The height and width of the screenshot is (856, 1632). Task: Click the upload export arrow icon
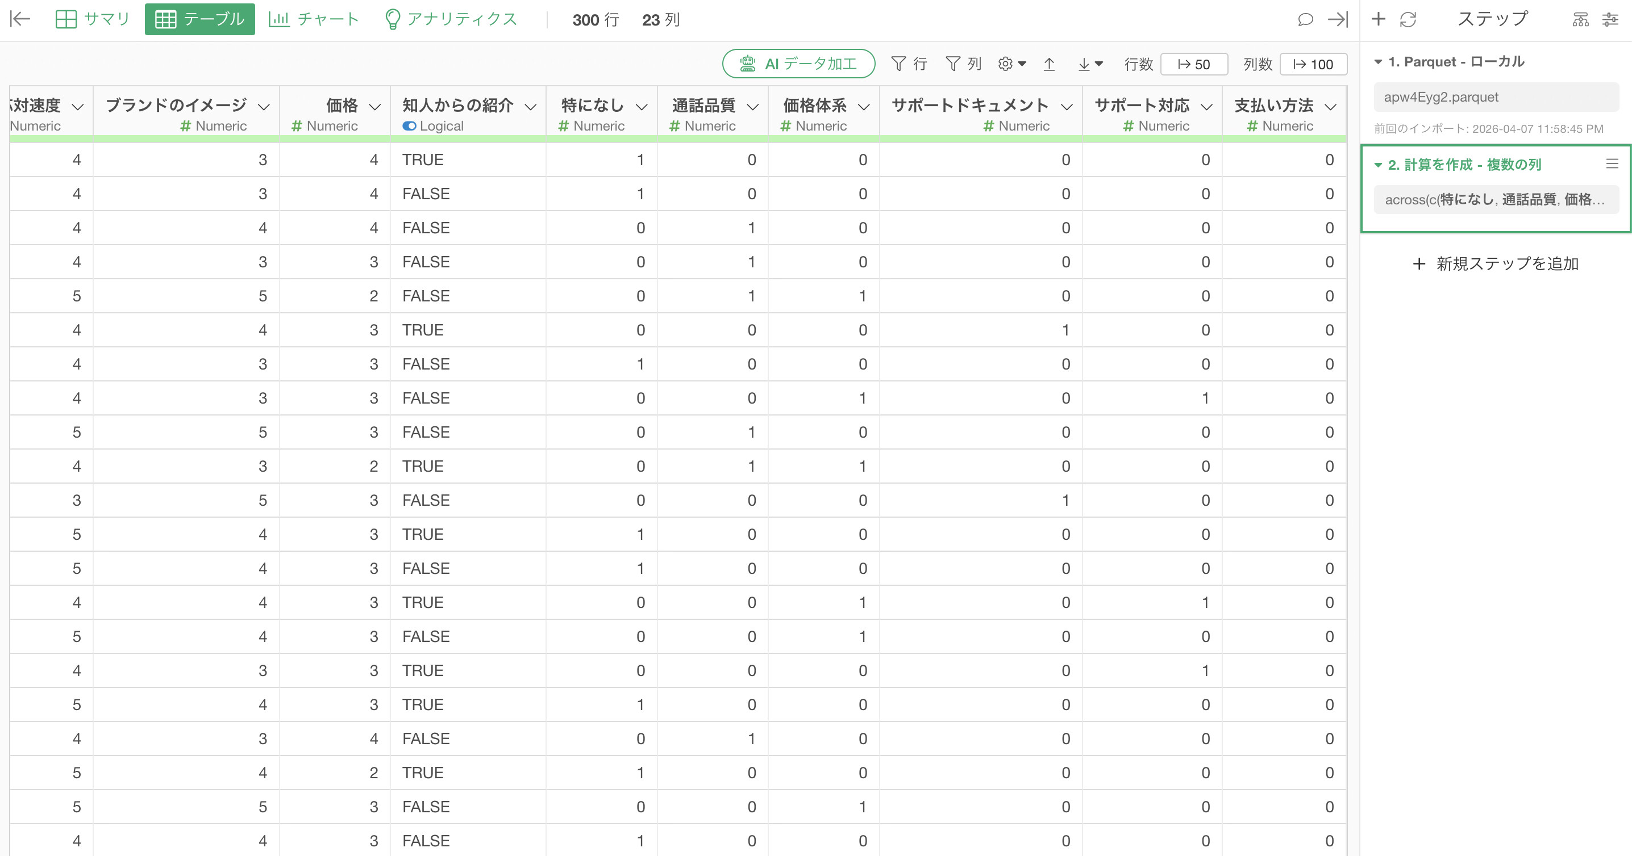(1048, 64)
